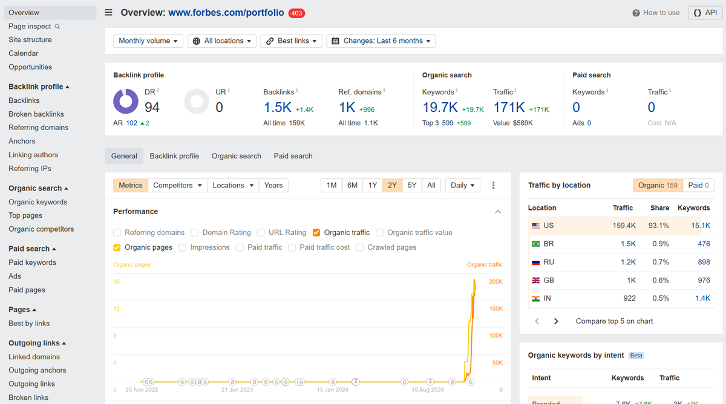Viewport: 726px width, 404px height.
Task: Enable the Crawled pages checkbox
Action: (360, 247)
